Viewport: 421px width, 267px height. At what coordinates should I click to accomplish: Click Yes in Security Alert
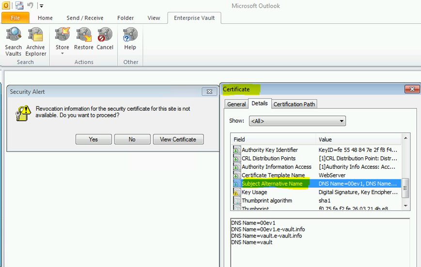point(94,139)
